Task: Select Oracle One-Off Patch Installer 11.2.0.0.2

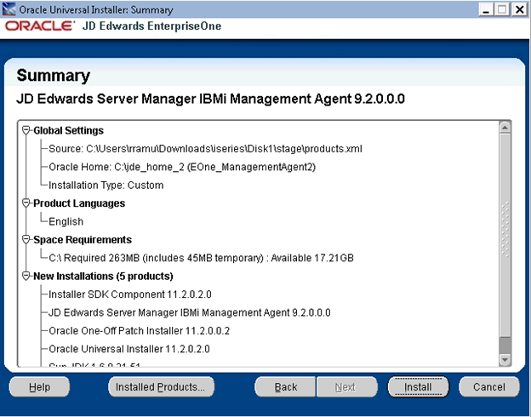Action: point(140,331)
